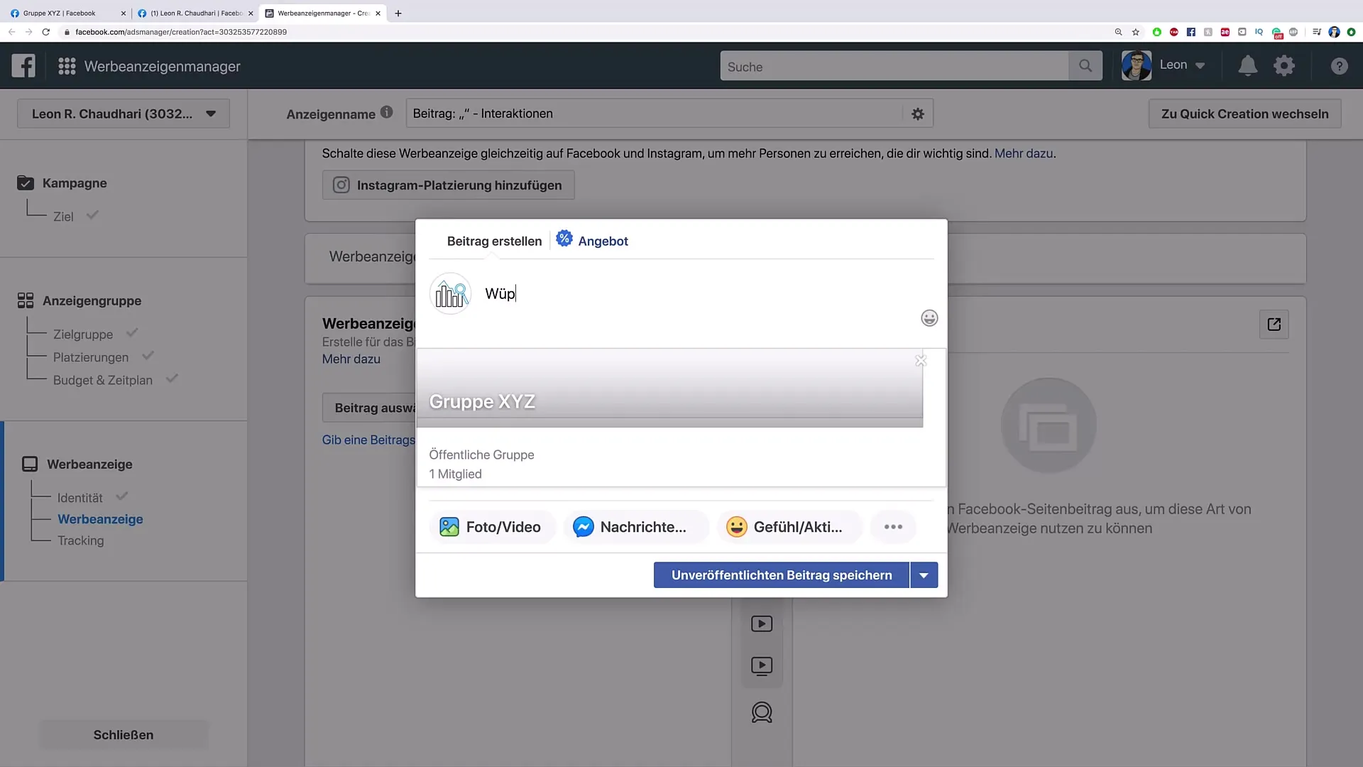
Task: Open the apps grid menu icon
Action: pyautogui.click(x=67, y=66)
